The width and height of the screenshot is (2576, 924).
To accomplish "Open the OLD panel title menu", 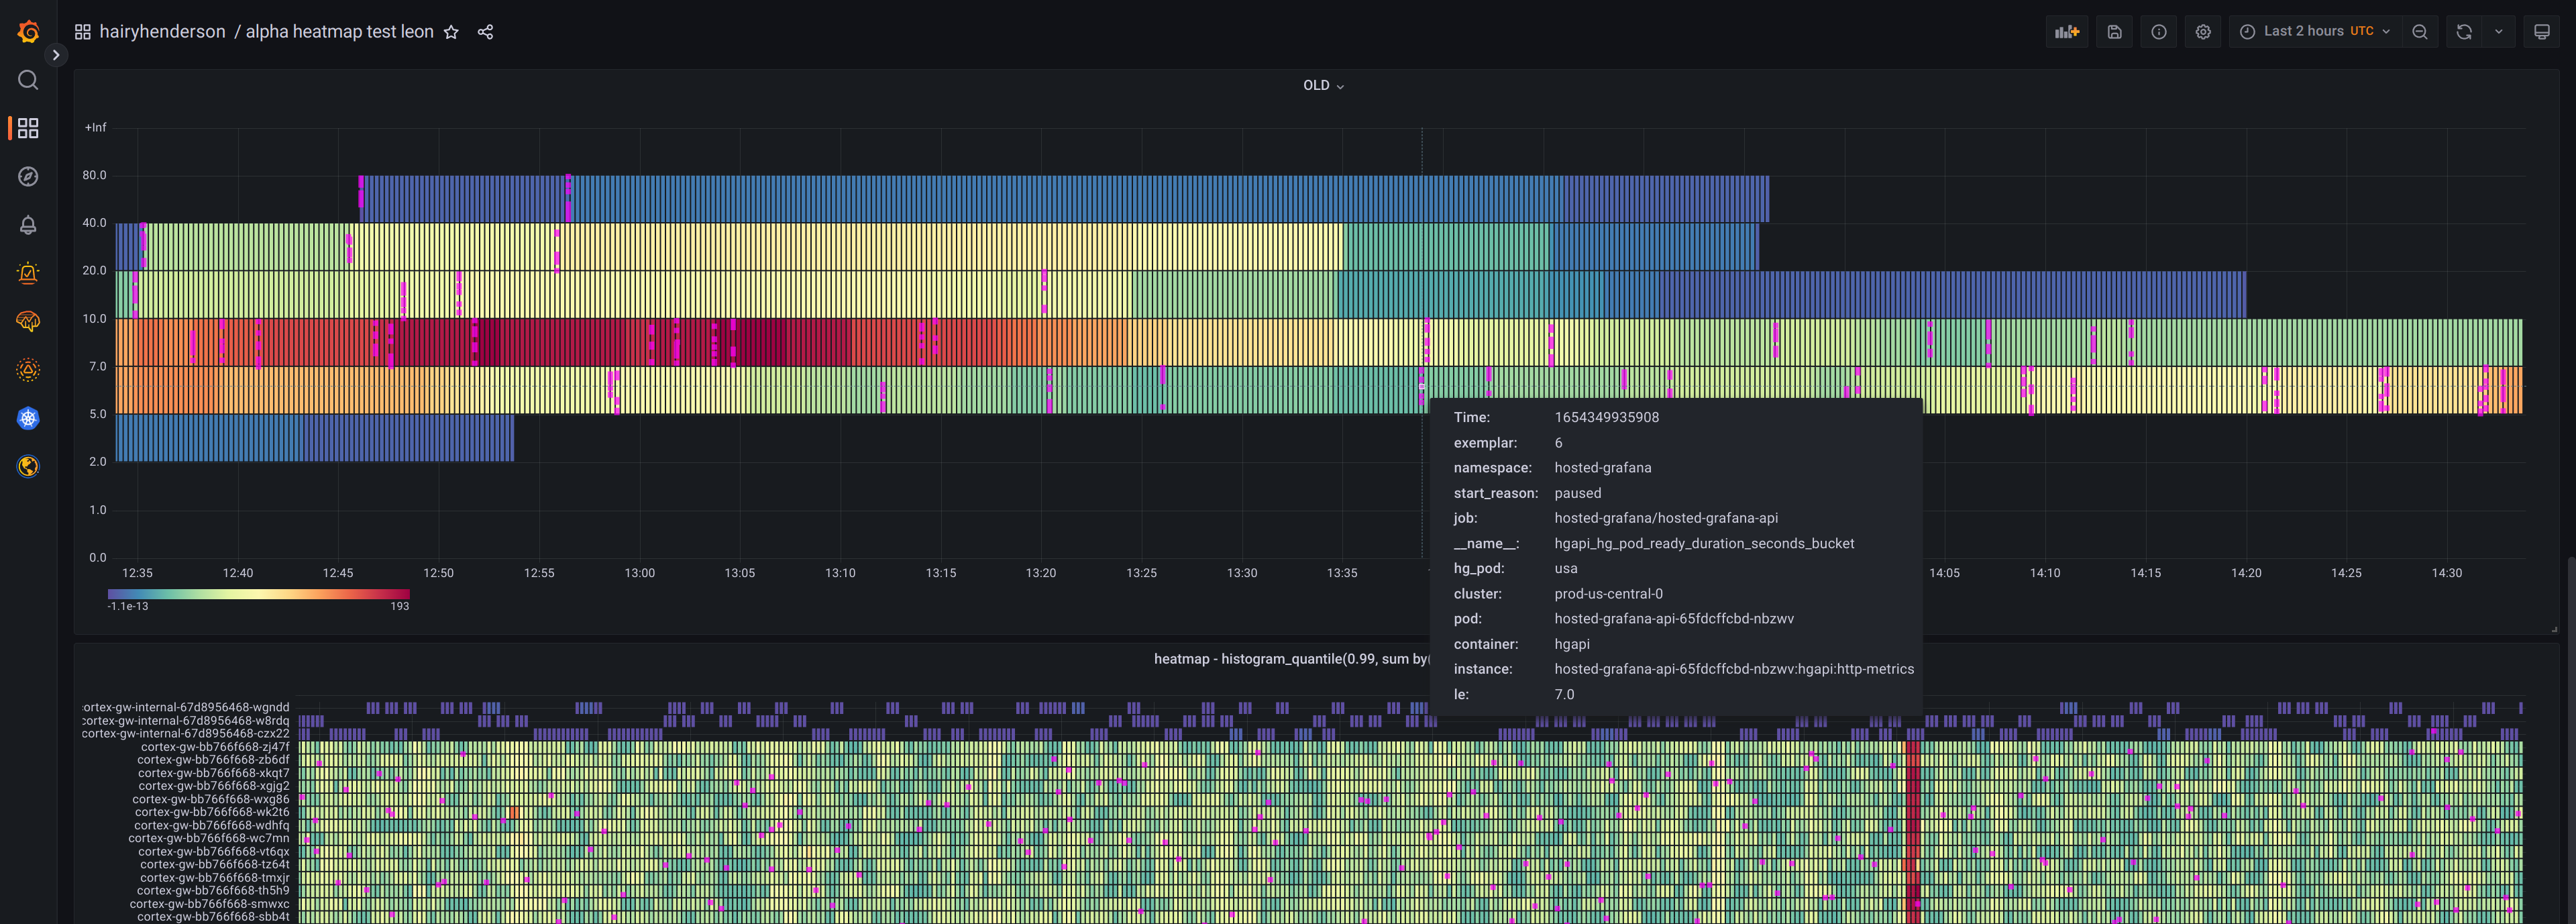I will pyautogui.click(x=1323, y=86).
